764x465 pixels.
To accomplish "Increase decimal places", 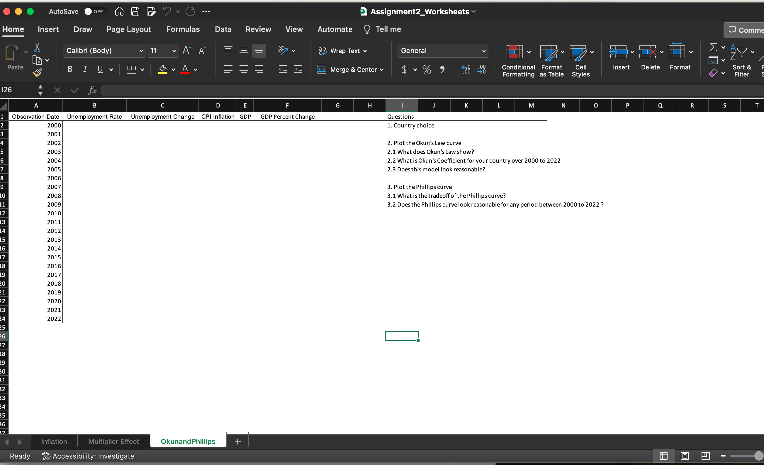I will coord(466,69).
